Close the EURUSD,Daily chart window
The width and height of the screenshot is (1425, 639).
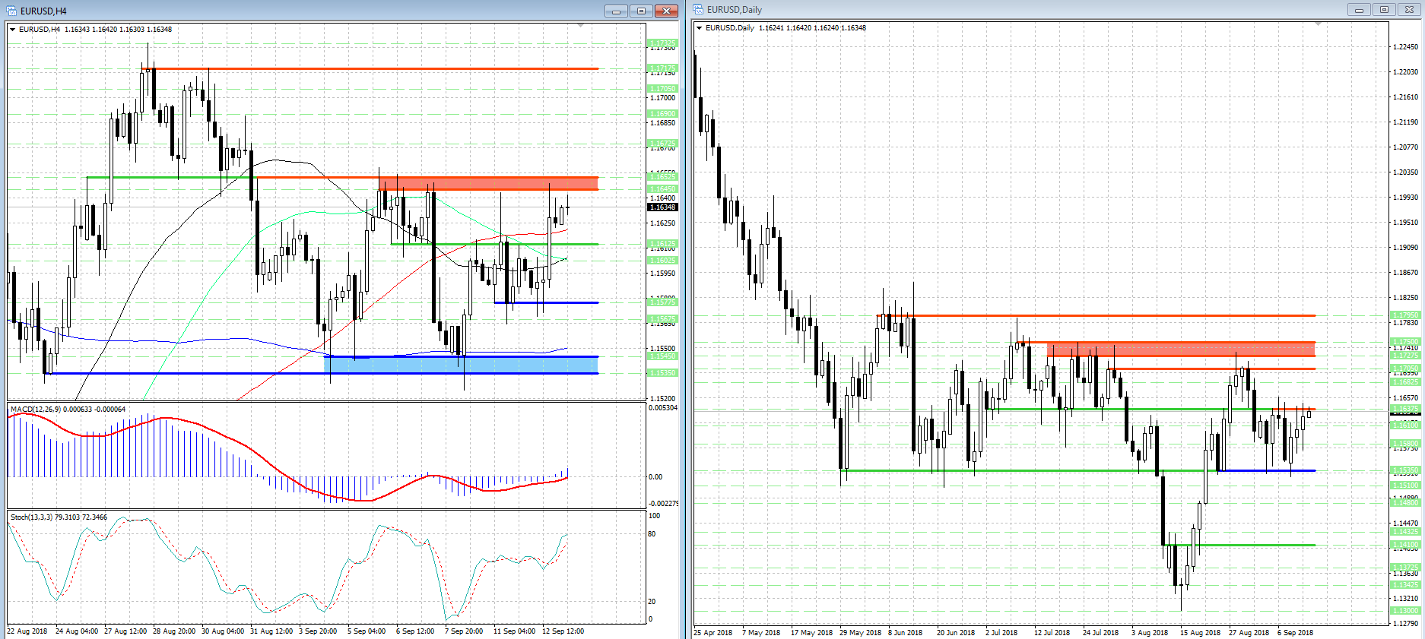click(x=1409, y=10)
